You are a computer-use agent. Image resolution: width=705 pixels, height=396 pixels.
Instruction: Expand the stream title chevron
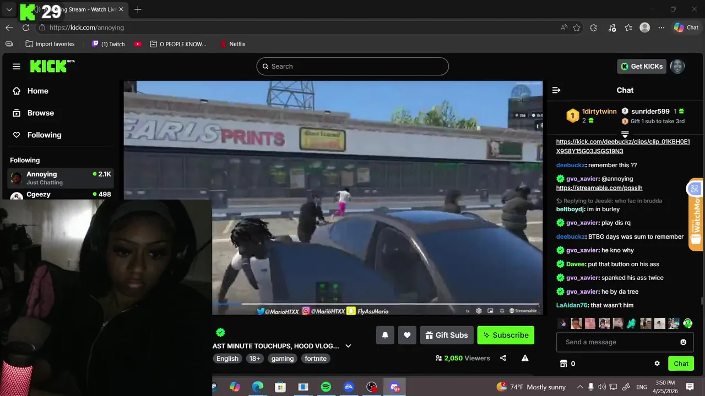tap(348, 346)
